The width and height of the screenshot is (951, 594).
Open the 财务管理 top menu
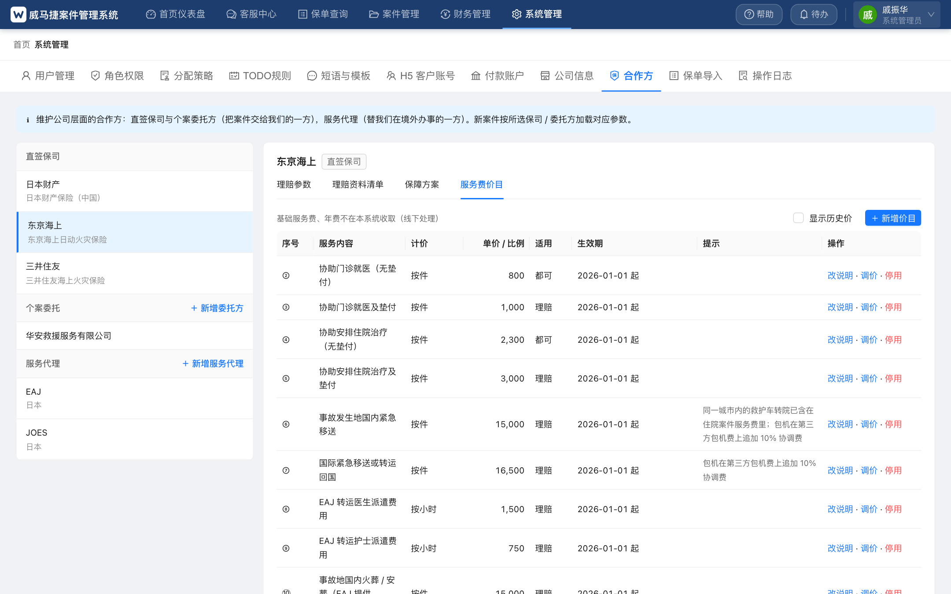coord(465,15)
